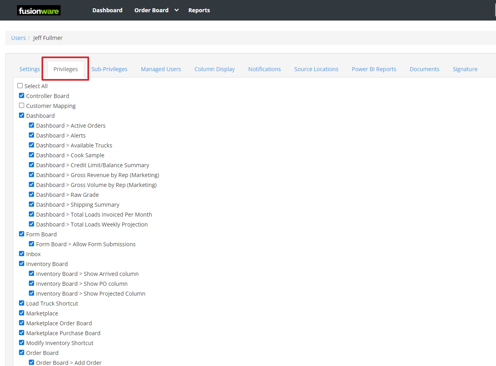
Task: Go to the Power BI Reports tab
Action: [374, 69]
